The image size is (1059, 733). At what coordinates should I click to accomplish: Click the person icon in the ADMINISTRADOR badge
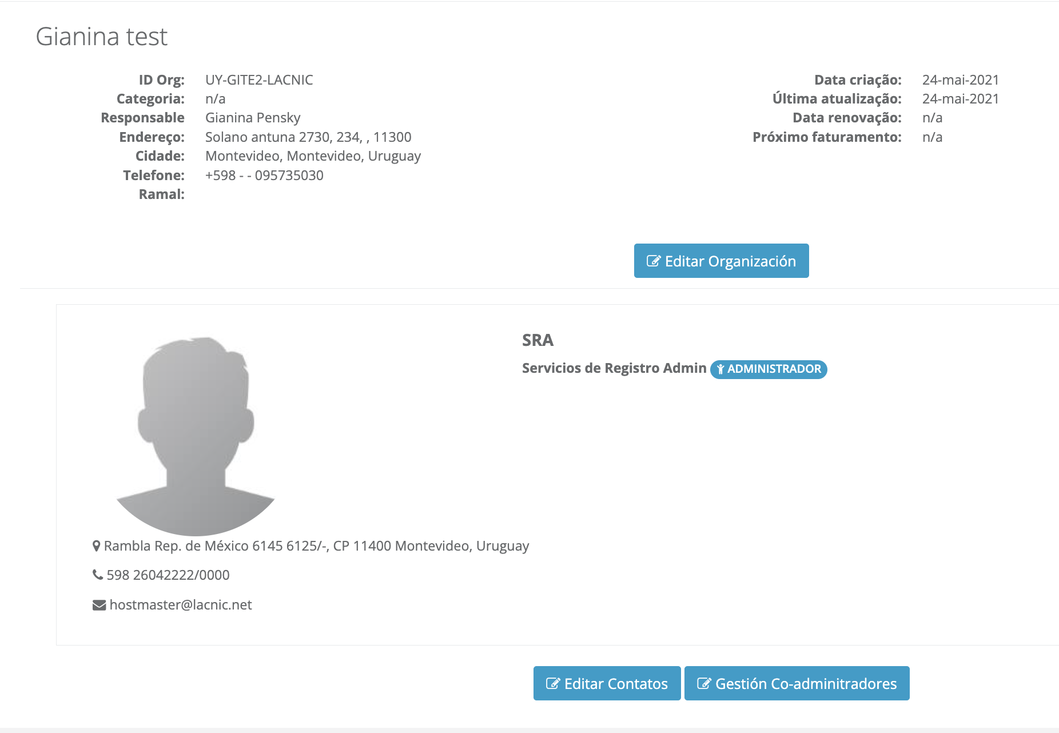[720, 369]
